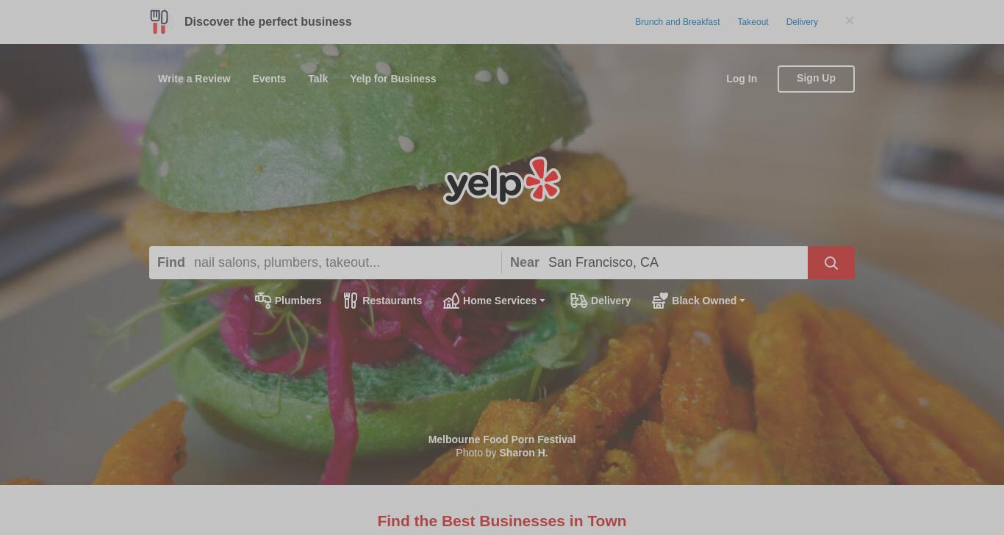Open the Talk menu item

(318, 79)
